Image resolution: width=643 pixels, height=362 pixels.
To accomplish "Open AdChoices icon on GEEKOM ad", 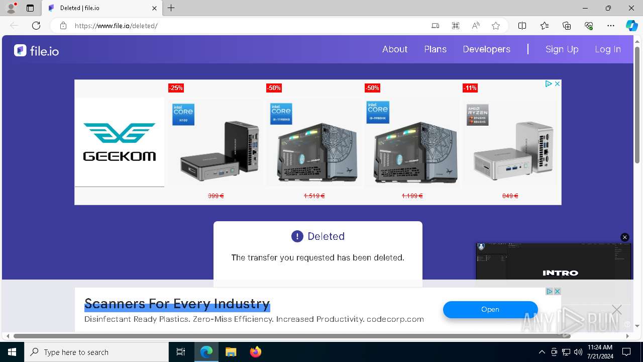I will (x=549, y=84).
